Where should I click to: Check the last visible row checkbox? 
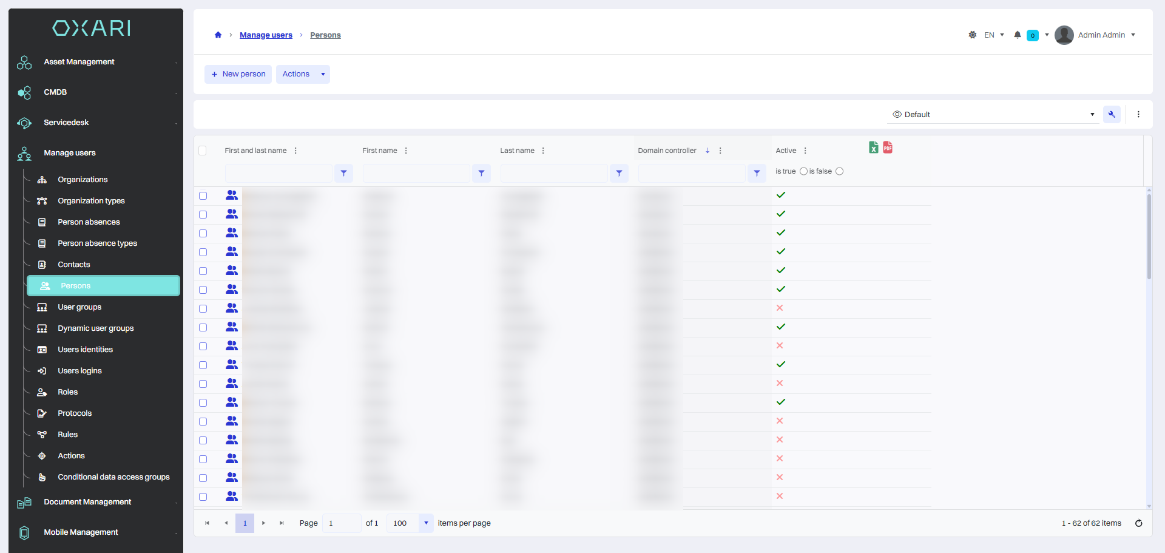[203, 497]
